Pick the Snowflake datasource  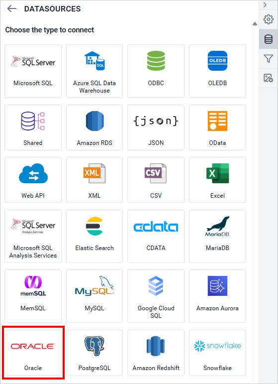[x=217, y=353]
